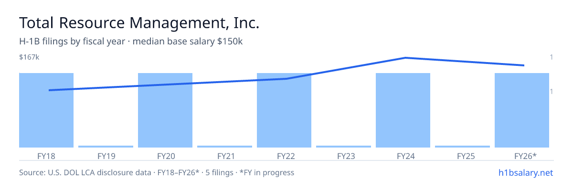Click the salary line start at FY18

click(49, 90)
